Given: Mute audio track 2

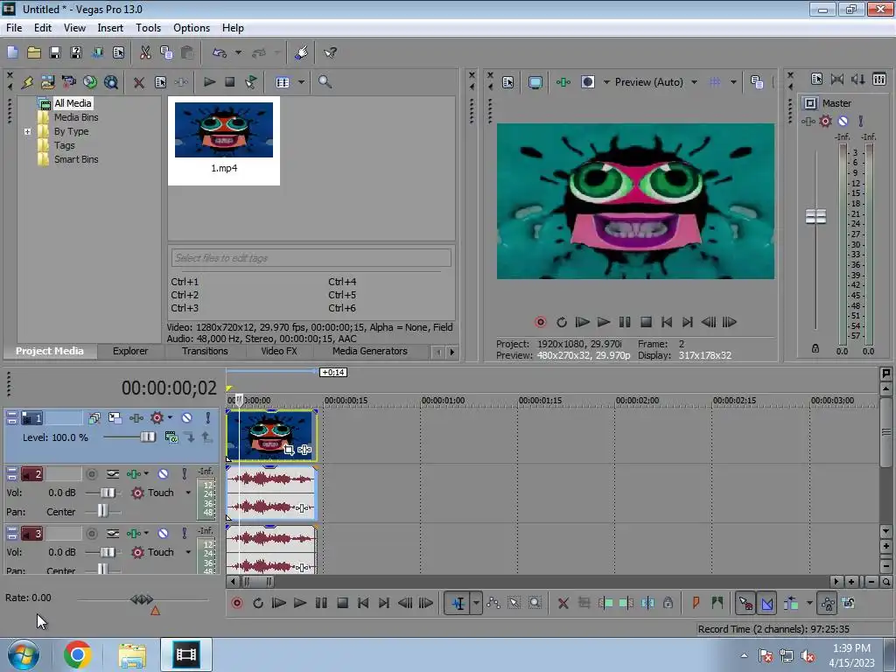Looking at the screenshot, I should 163,473.
